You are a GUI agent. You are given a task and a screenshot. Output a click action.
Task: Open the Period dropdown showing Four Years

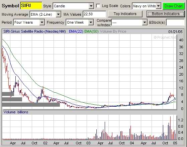29,22
